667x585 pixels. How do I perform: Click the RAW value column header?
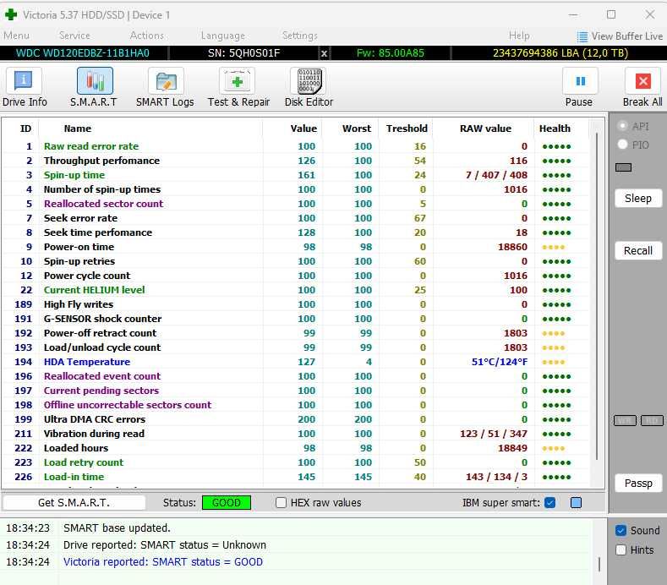coord(485,128)
